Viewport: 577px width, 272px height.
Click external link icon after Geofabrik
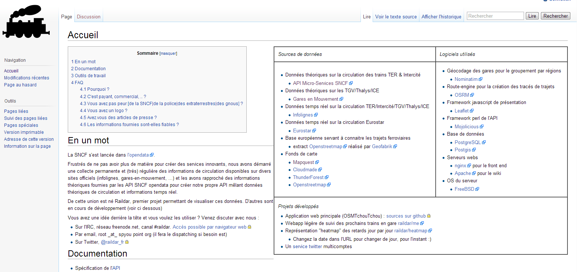[395, 147]
